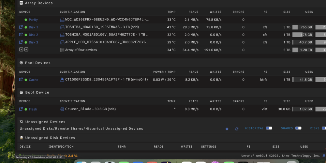Click the green status dot for Cache
The height and width of the screenshot is (163, 326).
coord(26,80)
